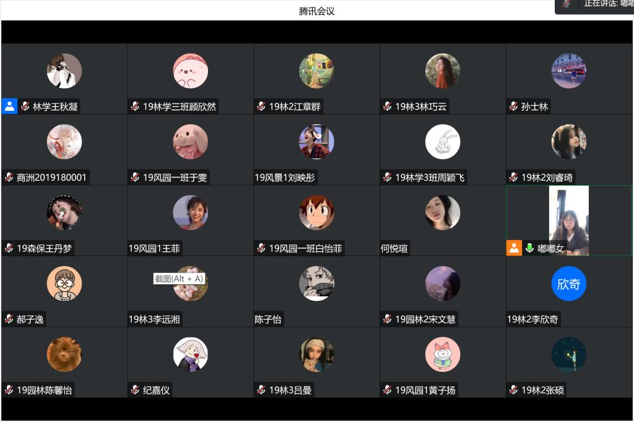
Task: Click 截图(Alt + A) screenshot tooltip
Action: [179, 278]
